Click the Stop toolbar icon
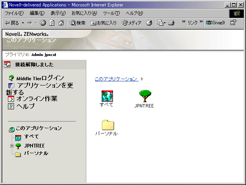 point(43,23)
